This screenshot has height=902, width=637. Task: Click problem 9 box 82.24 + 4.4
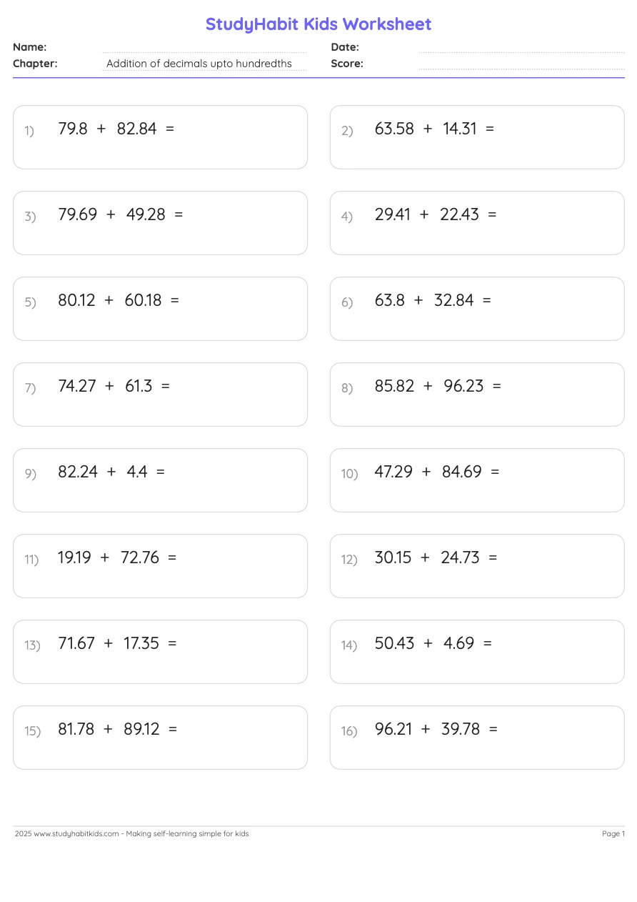[160, 480]
